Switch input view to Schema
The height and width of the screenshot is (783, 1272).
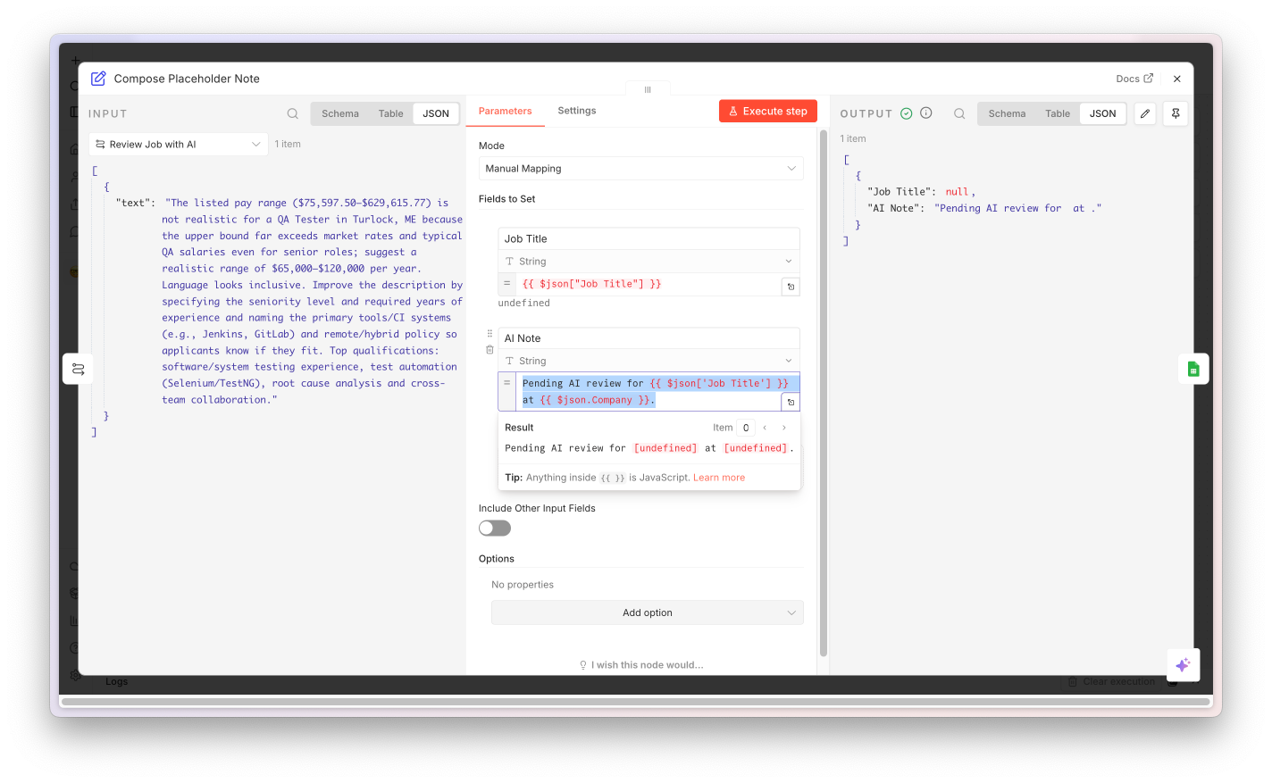click(x=340, y=113)
